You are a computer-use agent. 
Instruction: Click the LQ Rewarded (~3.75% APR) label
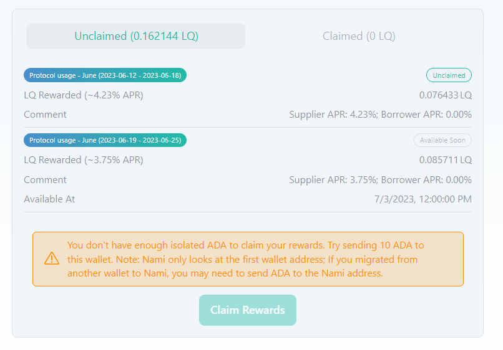[x=84, y=160]
